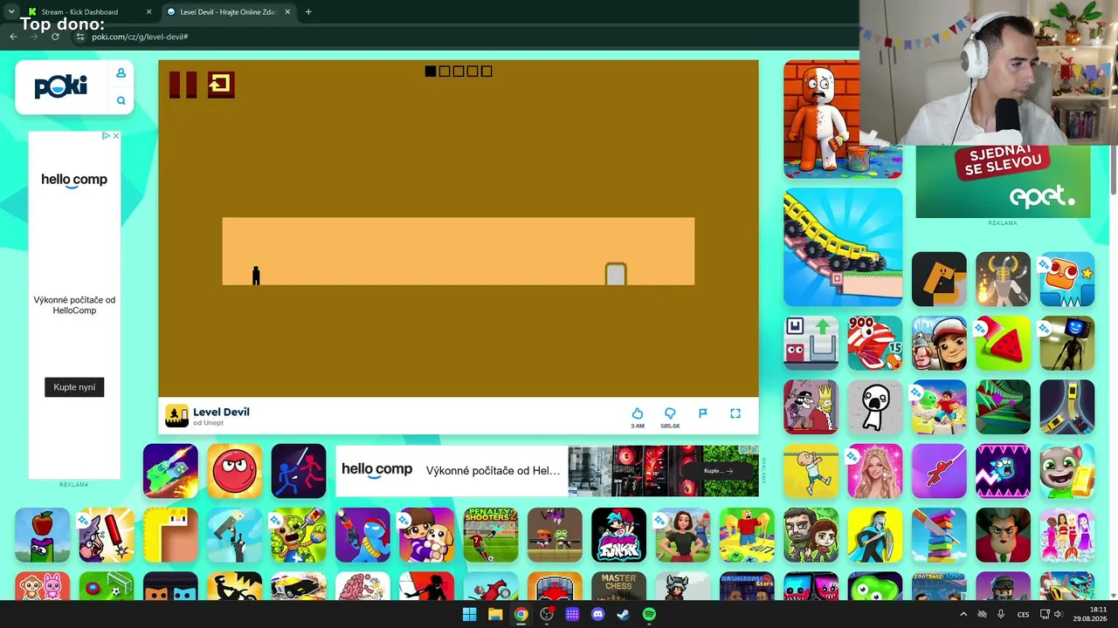Open the microphone tray icon
1118x628 pixels.
(x=1001, y=614)
